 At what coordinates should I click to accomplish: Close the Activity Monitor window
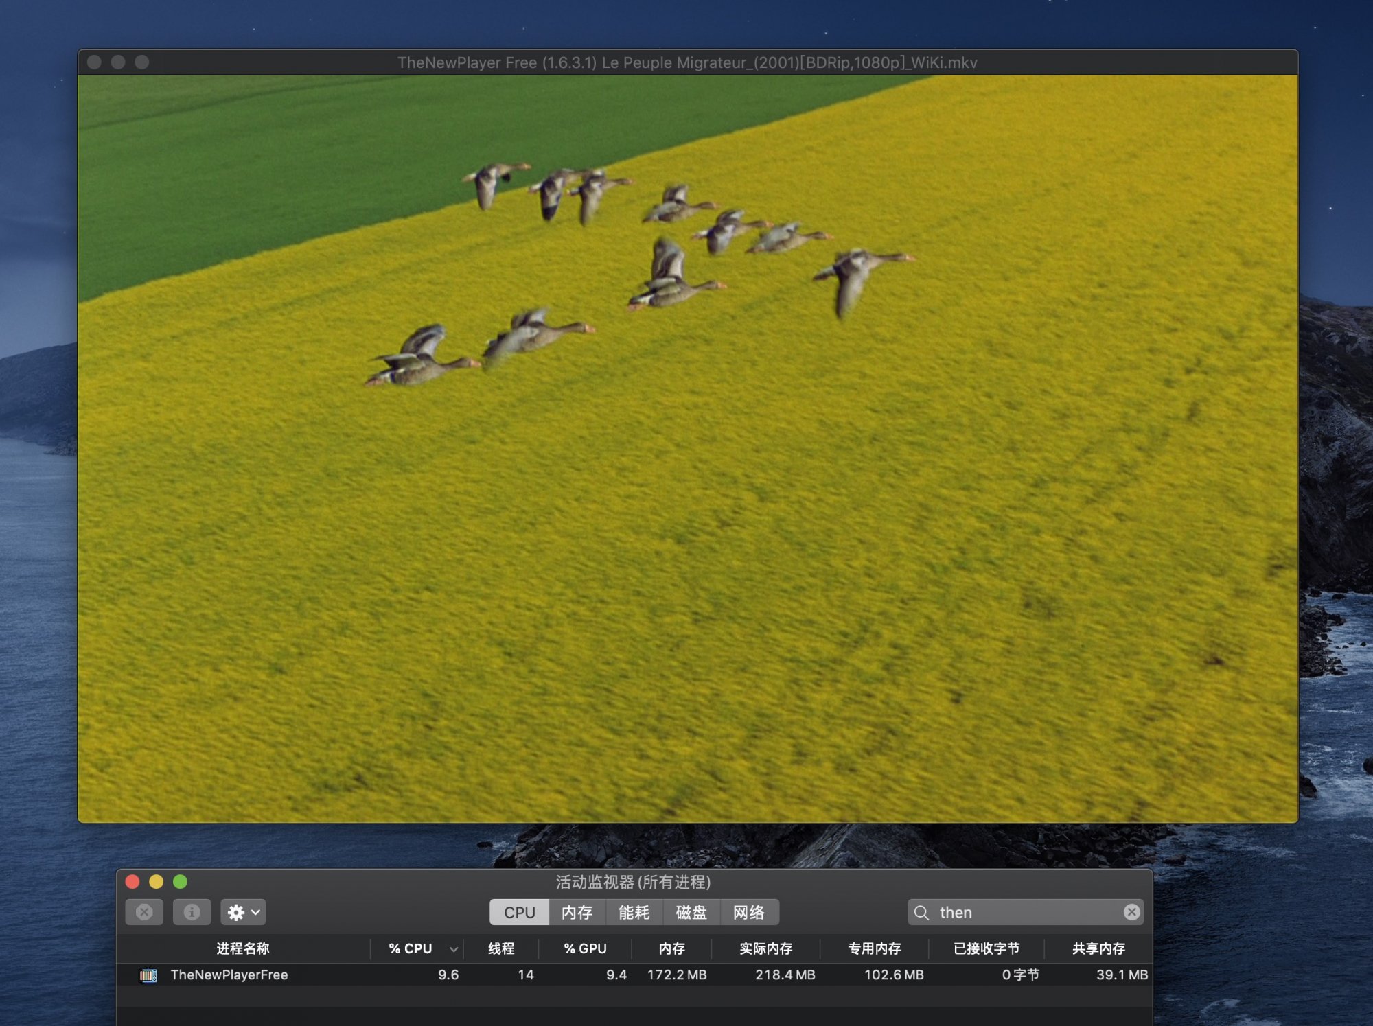pos(132,882)
